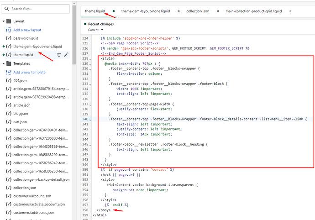Open collection.gem-1636100401 template file
Viewport: 315px width, 220px height.
41,130
